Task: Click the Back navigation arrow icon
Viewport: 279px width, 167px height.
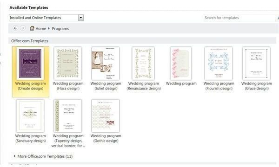Action: (15, 28)
